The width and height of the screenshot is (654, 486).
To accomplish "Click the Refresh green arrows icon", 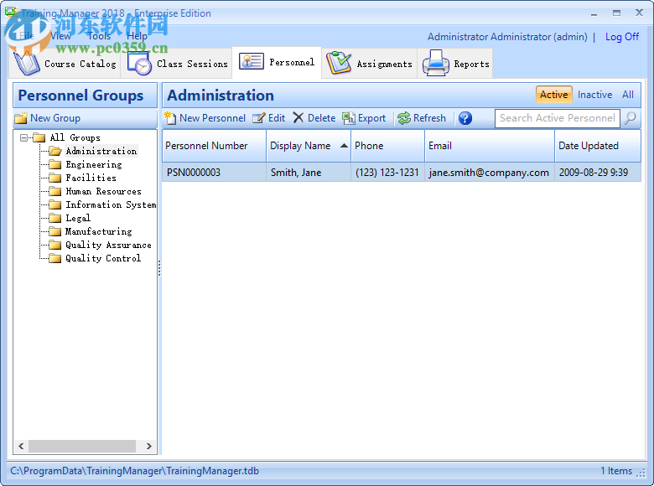I will tap(404, 118).
